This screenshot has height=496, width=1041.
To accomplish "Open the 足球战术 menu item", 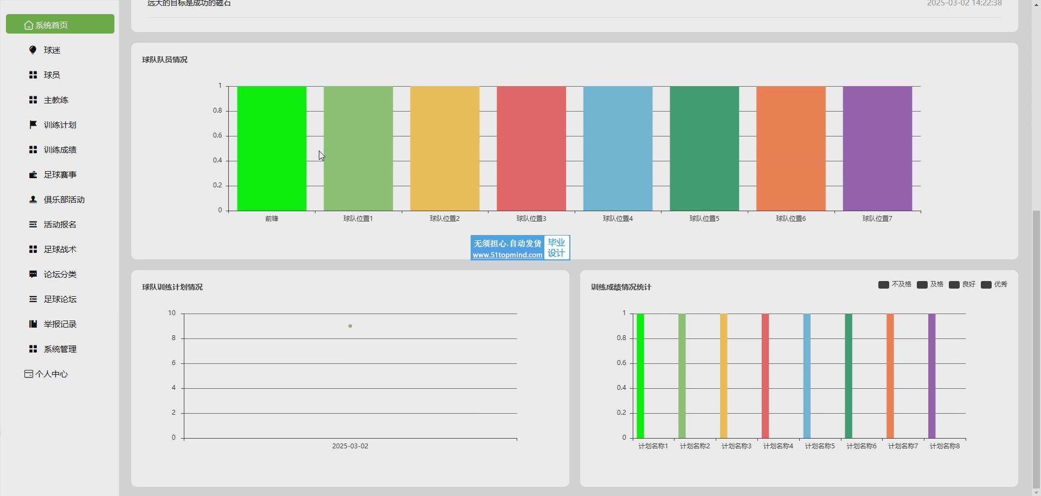I will pos(60,250).
